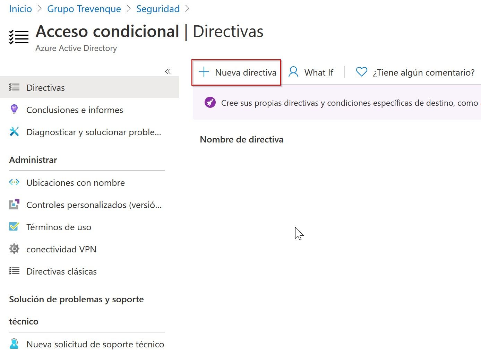
Task: Click the Nombre de directiva column header
Action: pos(241,139)
